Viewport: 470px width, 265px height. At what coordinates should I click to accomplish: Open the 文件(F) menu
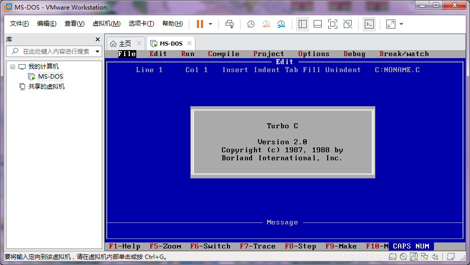(19, 24)
